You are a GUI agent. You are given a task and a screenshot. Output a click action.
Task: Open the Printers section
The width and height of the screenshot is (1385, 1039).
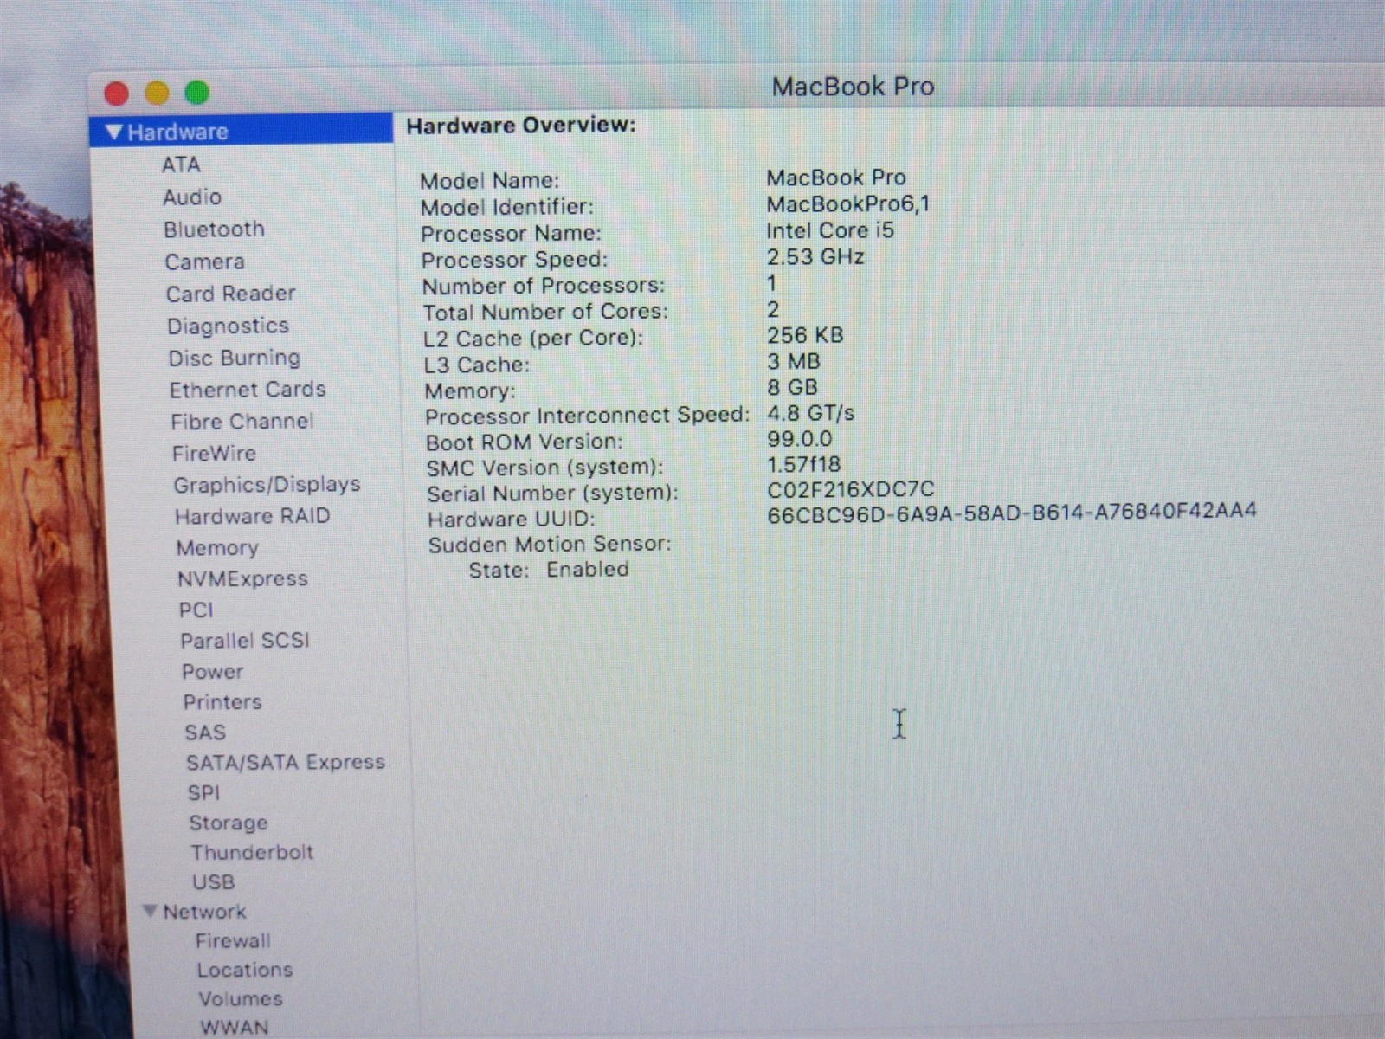(x=222, y=702)
